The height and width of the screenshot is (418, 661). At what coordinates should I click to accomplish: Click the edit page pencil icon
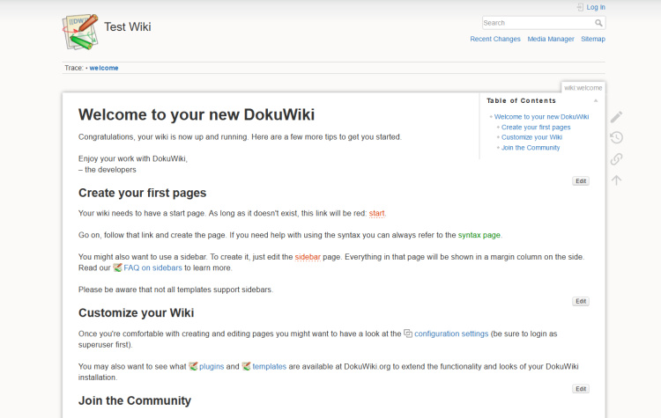tap(617, 117)
